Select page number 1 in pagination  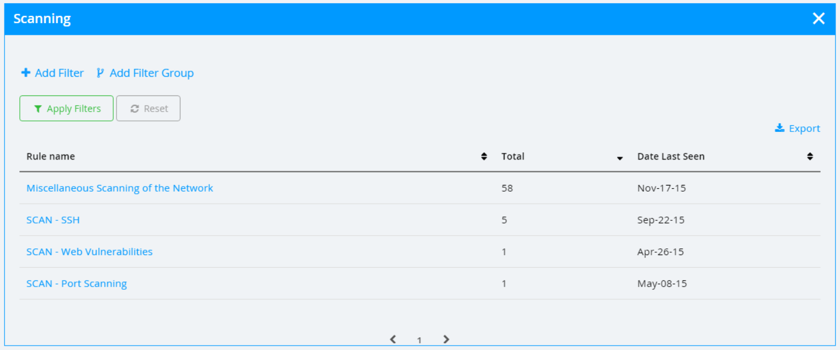click(419, 340)
